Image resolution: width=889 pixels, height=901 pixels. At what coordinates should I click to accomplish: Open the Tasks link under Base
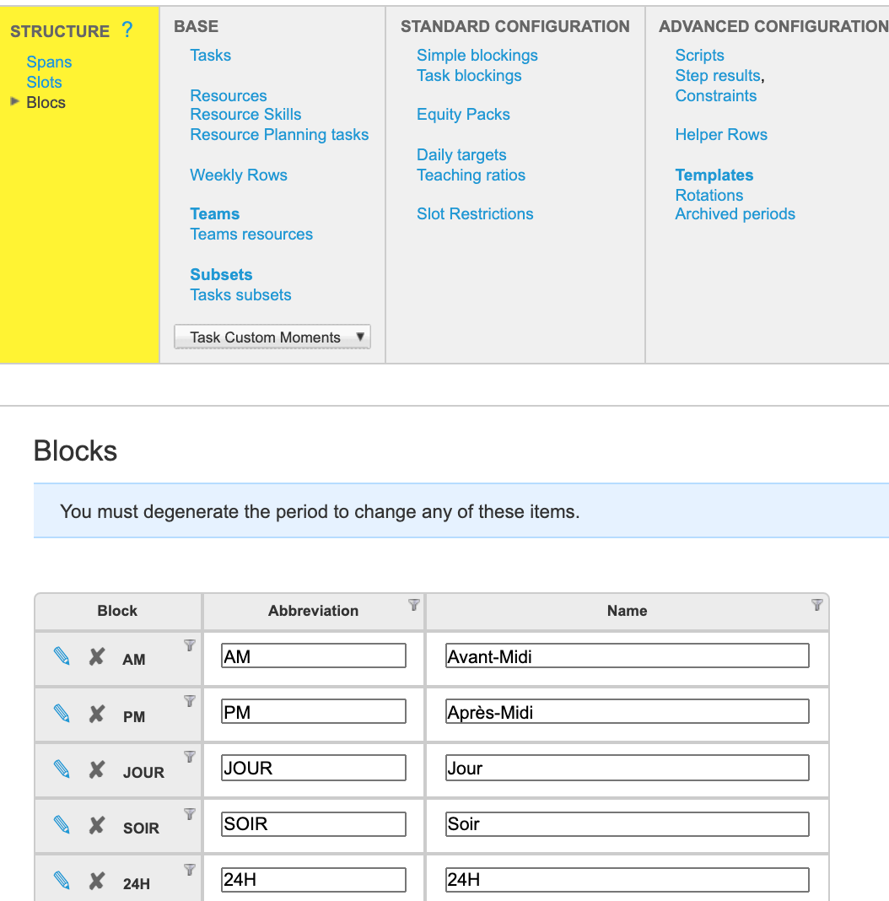click(210, 55)
